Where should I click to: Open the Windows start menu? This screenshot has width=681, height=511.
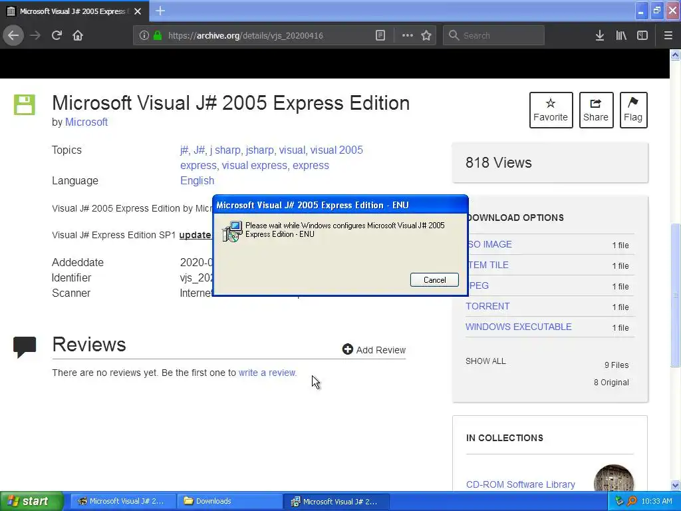pos(31,502)
